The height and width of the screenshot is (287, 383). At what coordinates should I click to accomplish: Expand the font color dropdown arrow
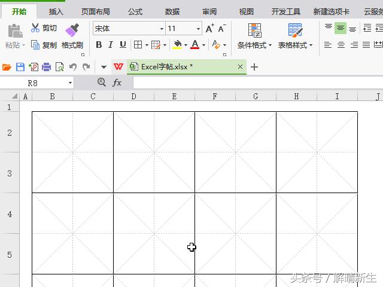click(x=203, y=45)
